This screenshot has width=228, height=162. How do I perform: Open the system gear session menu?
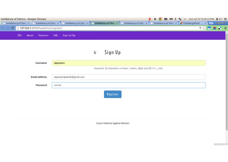(x=225, y=19)
